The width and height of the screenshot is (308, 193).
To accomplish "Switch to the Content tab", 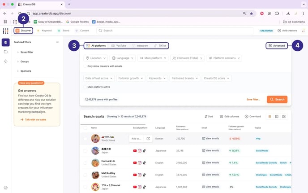I will click(82, 31).
